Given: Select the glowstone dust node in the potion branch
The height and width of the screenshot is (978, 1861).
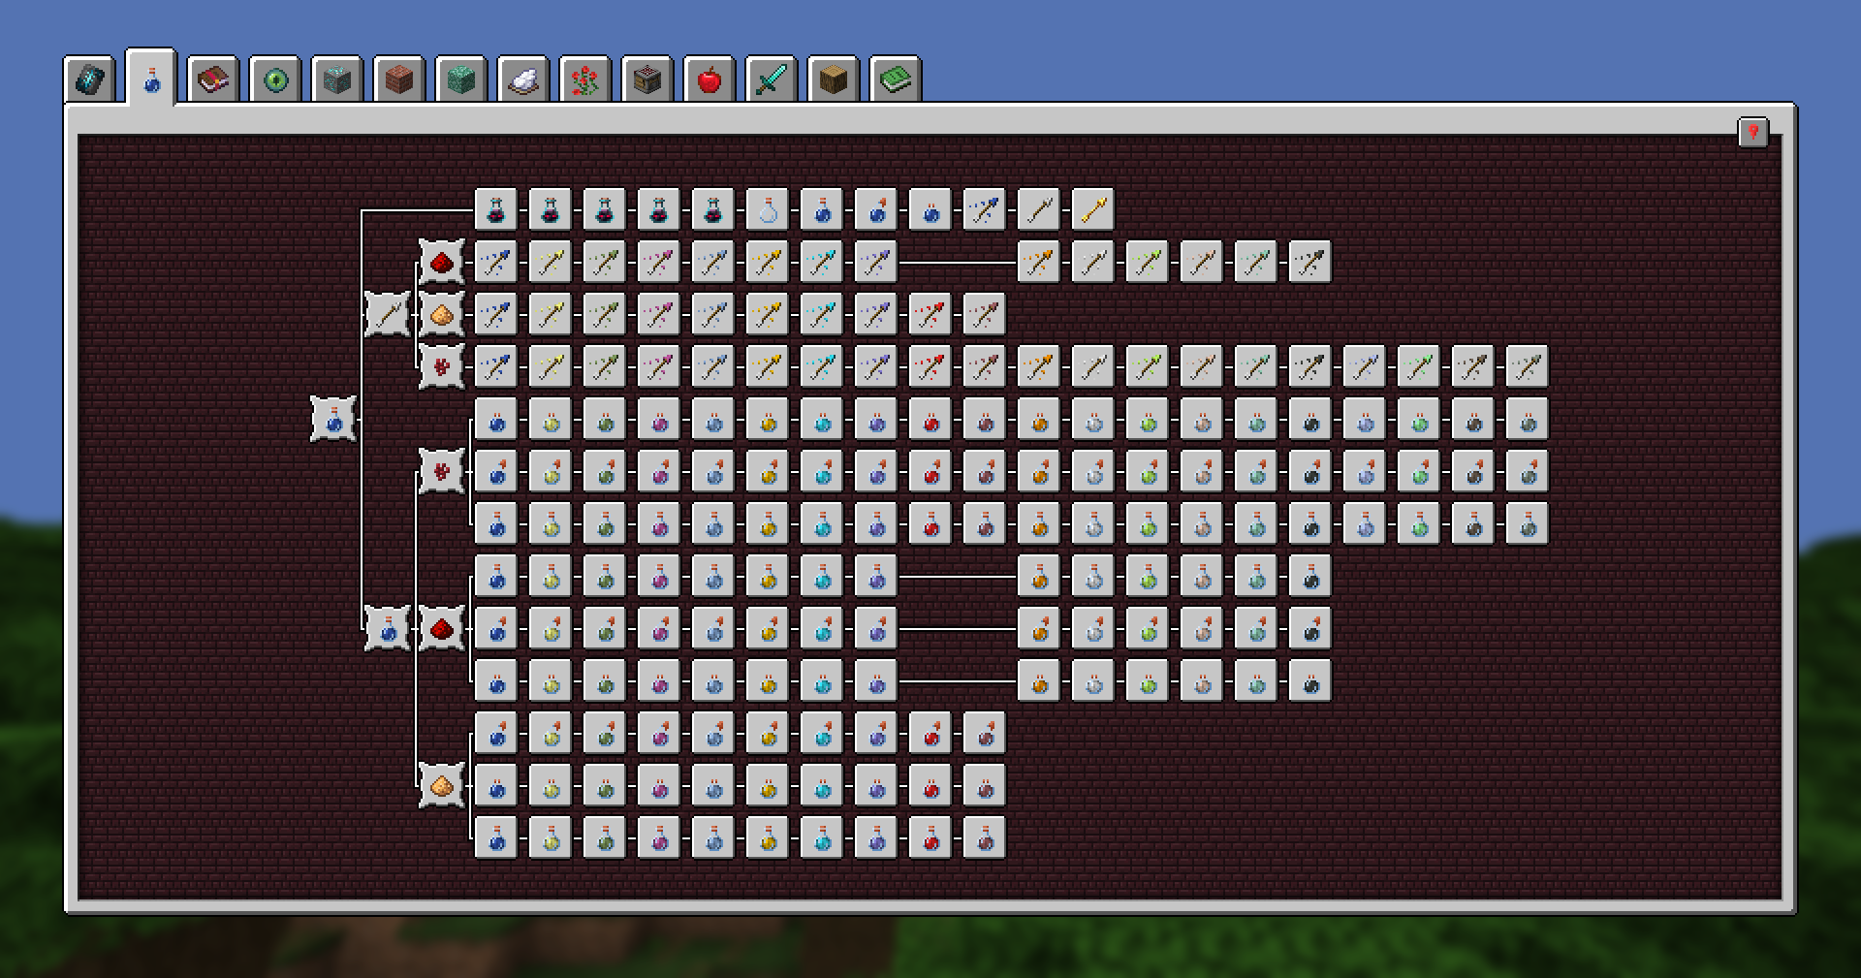Looking at the screenshot, I should (x=442, y=786).
